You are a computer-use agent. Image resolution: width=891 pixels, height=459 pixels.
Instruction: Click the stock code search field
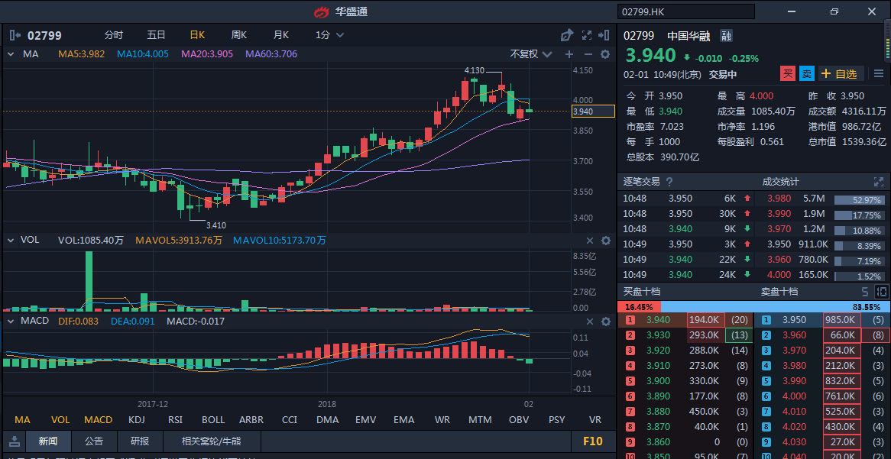(685, 11)
